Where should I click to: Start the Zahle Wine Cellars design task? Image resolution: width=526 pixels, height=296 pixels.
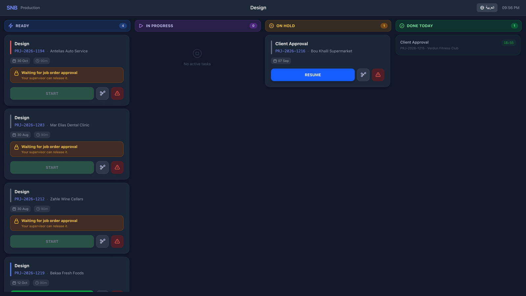(52, 241)
